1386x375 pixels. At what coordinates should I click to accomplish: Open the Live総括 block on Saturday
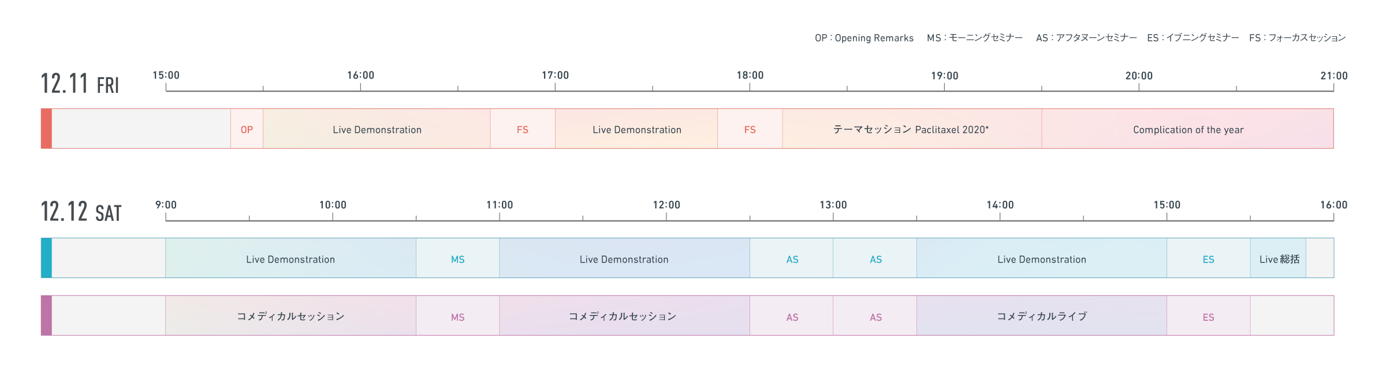pos(1279,259)
